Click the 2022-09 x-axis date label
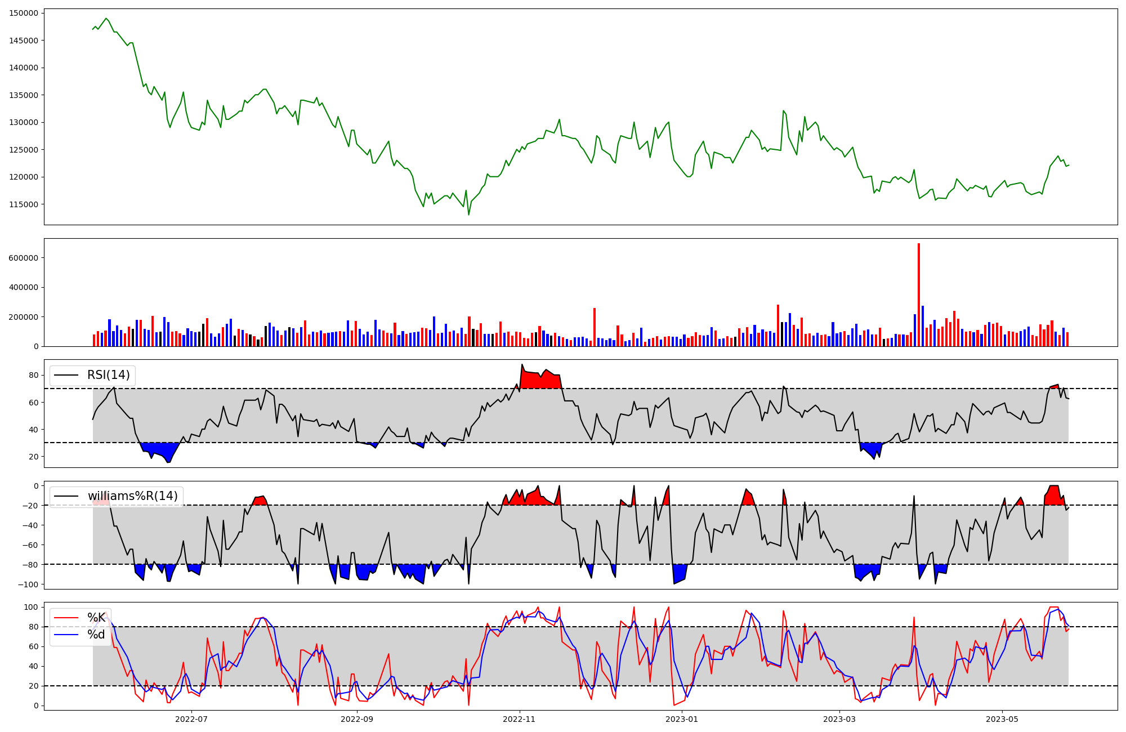 (x=356, y=719)
